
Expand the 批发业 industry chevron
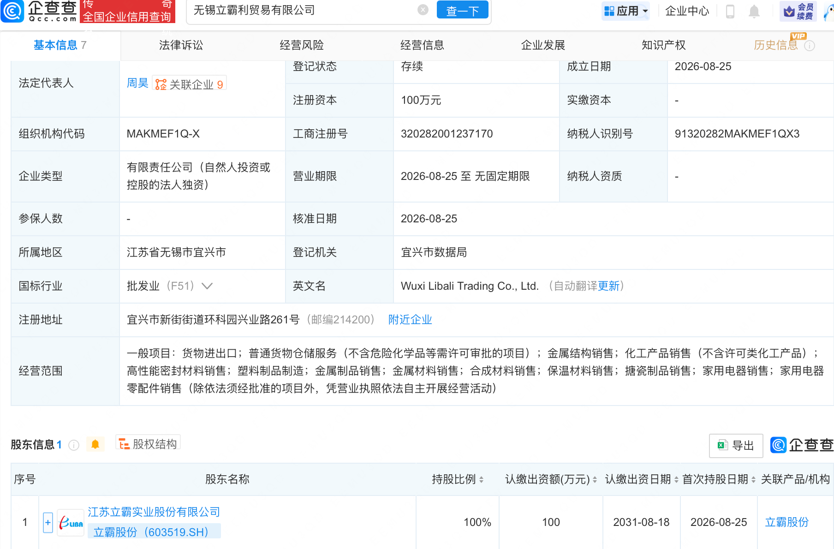click(x=207, y=286)
